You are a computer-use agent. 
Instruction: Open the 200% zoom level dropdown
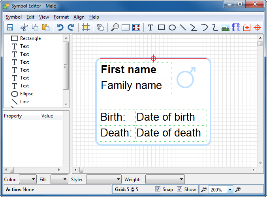[x=230, y=189]
